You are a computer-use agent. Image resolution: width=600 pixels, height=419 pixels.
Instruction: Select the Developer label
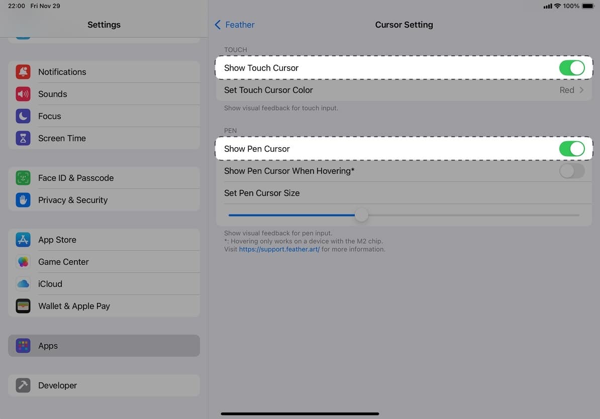(x=57, y=385)
